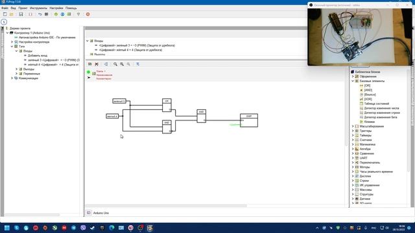This screenshot has width=415, height=233.
Task: Select жёлтый 4 Цифровой input in tree
Action: [53, 65]
